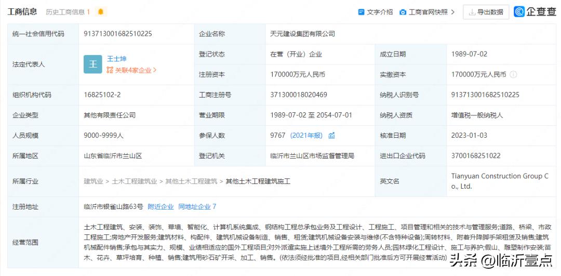Click the 法定代表人 label cell

43,64
